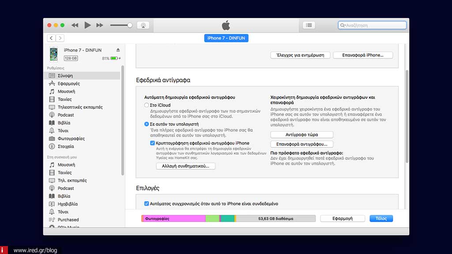Click the rewind previous track button
The image size is (452, 254).
(75, 25)
